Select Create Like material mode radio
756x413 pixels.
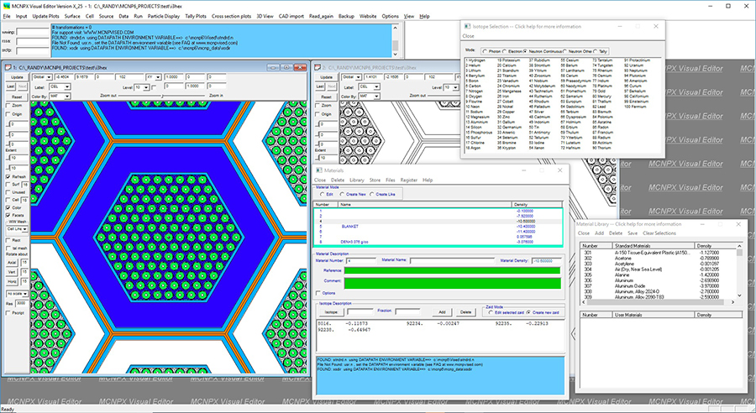coord(372,194)
